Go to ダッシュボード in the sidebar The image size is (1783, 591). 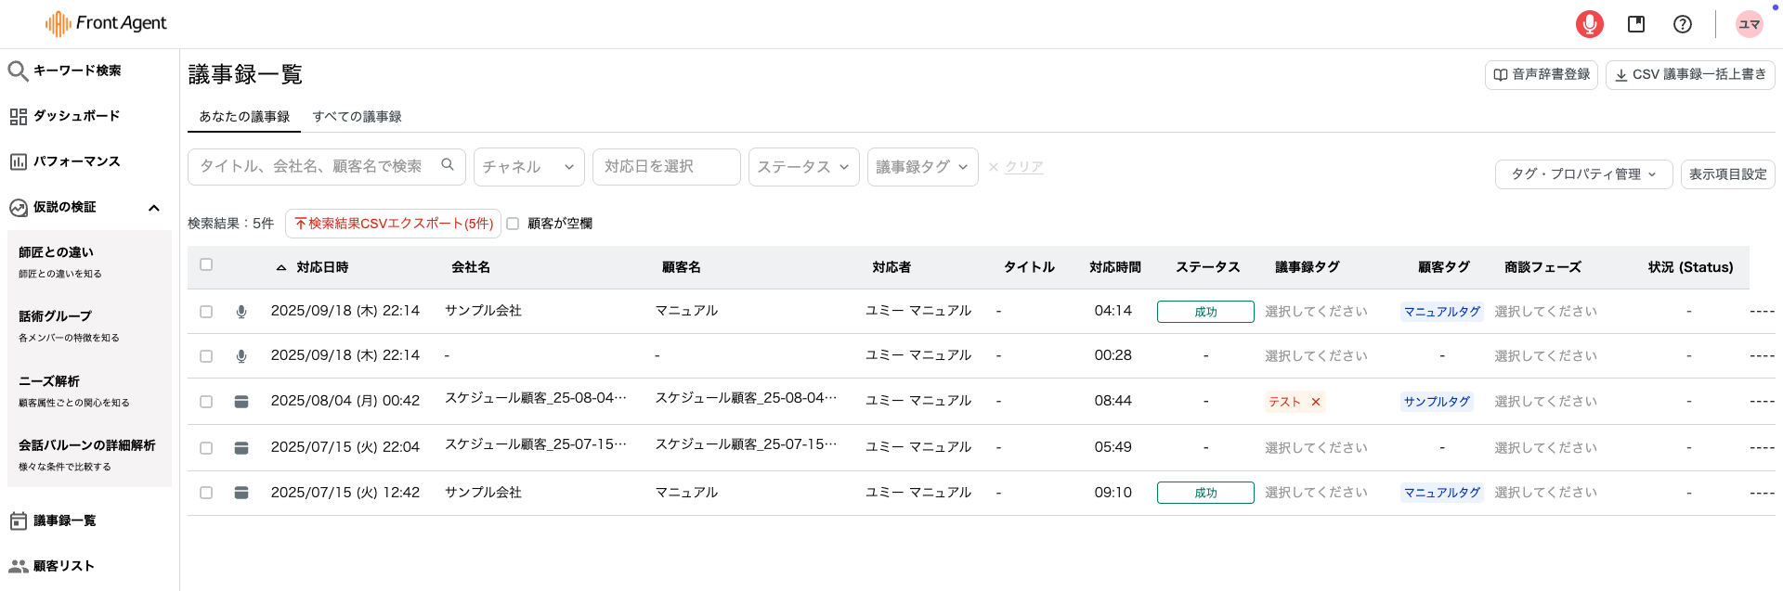(76, 116)
